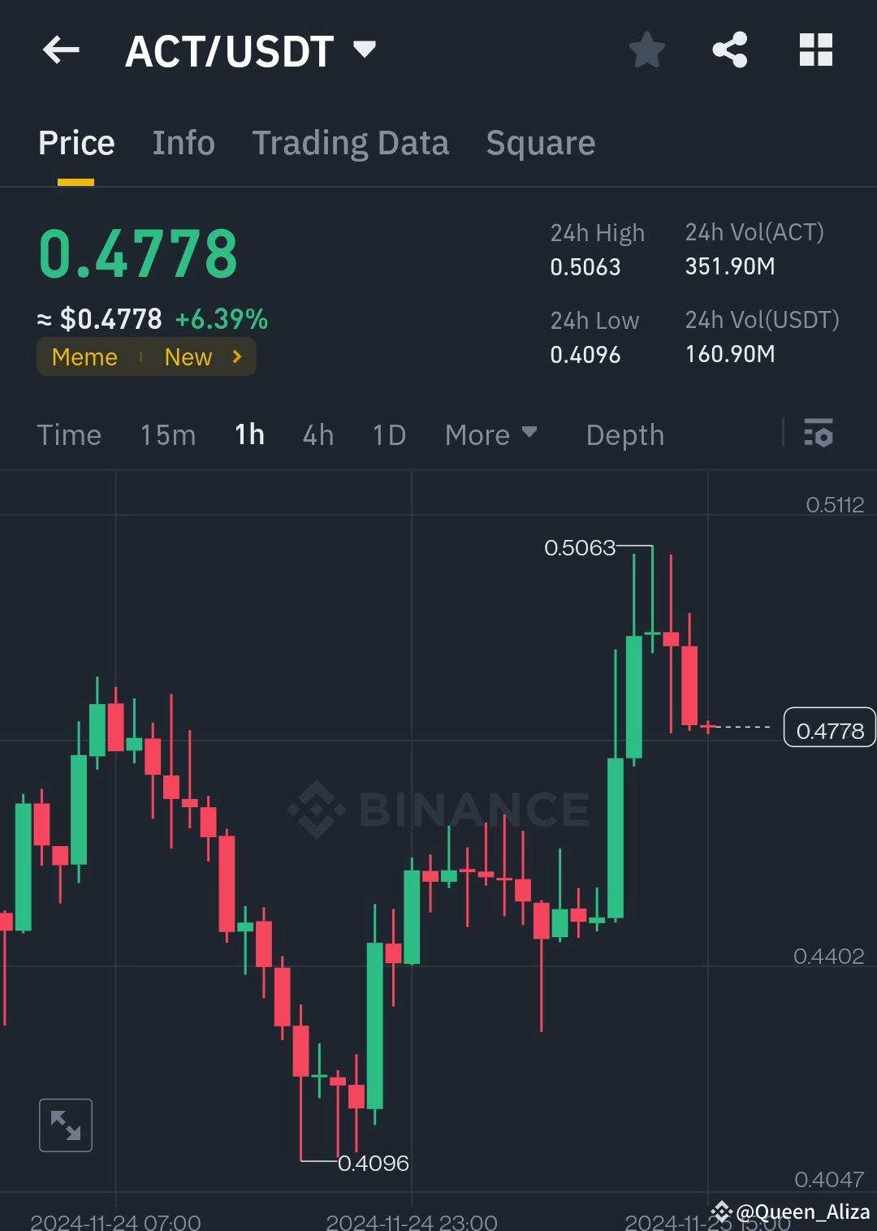Open the grid layout icon top right
The height and width of the screenshot is (1231, 877).
(815, 50)
